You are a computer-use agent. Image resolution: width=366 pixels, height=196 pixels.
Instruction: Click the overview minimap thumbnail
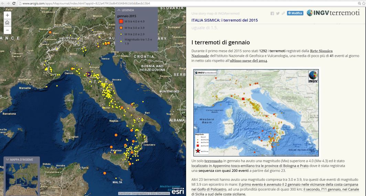tap(21, 179)
